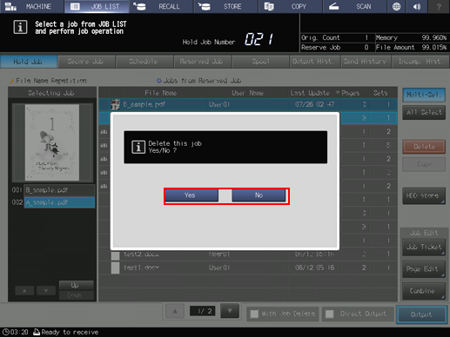Click the page indicator 1/2 field

click(202, 311)
